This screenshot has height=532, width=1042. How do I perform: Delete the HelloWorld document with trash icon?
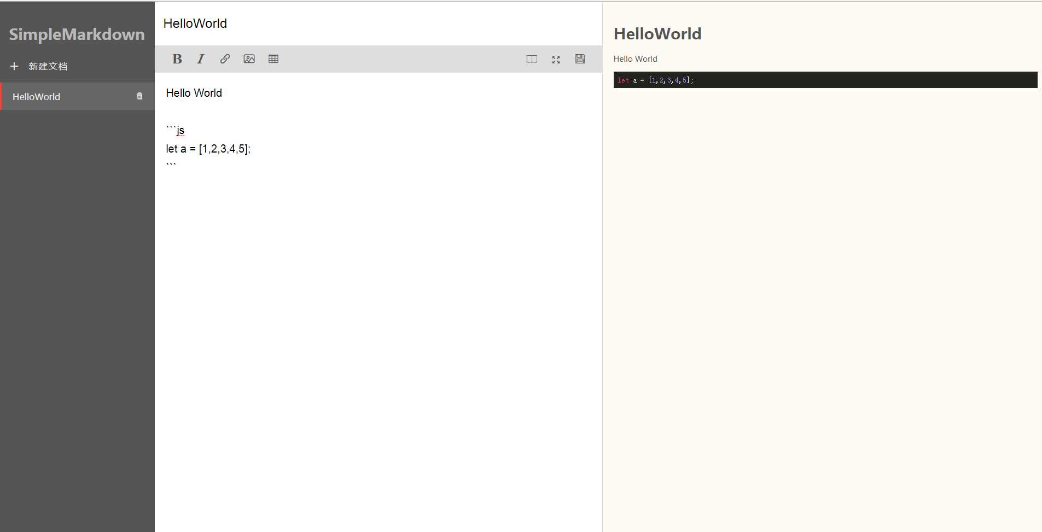pos(139,96)
